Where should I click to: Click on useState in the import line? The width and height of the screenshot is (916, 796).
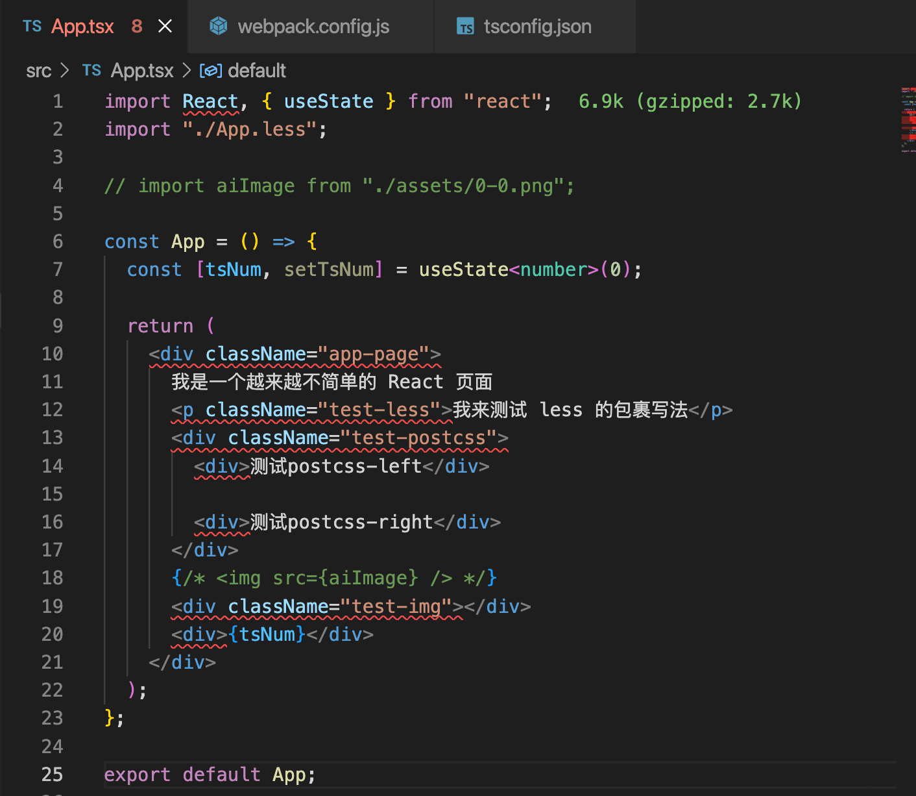click(328, 101)
